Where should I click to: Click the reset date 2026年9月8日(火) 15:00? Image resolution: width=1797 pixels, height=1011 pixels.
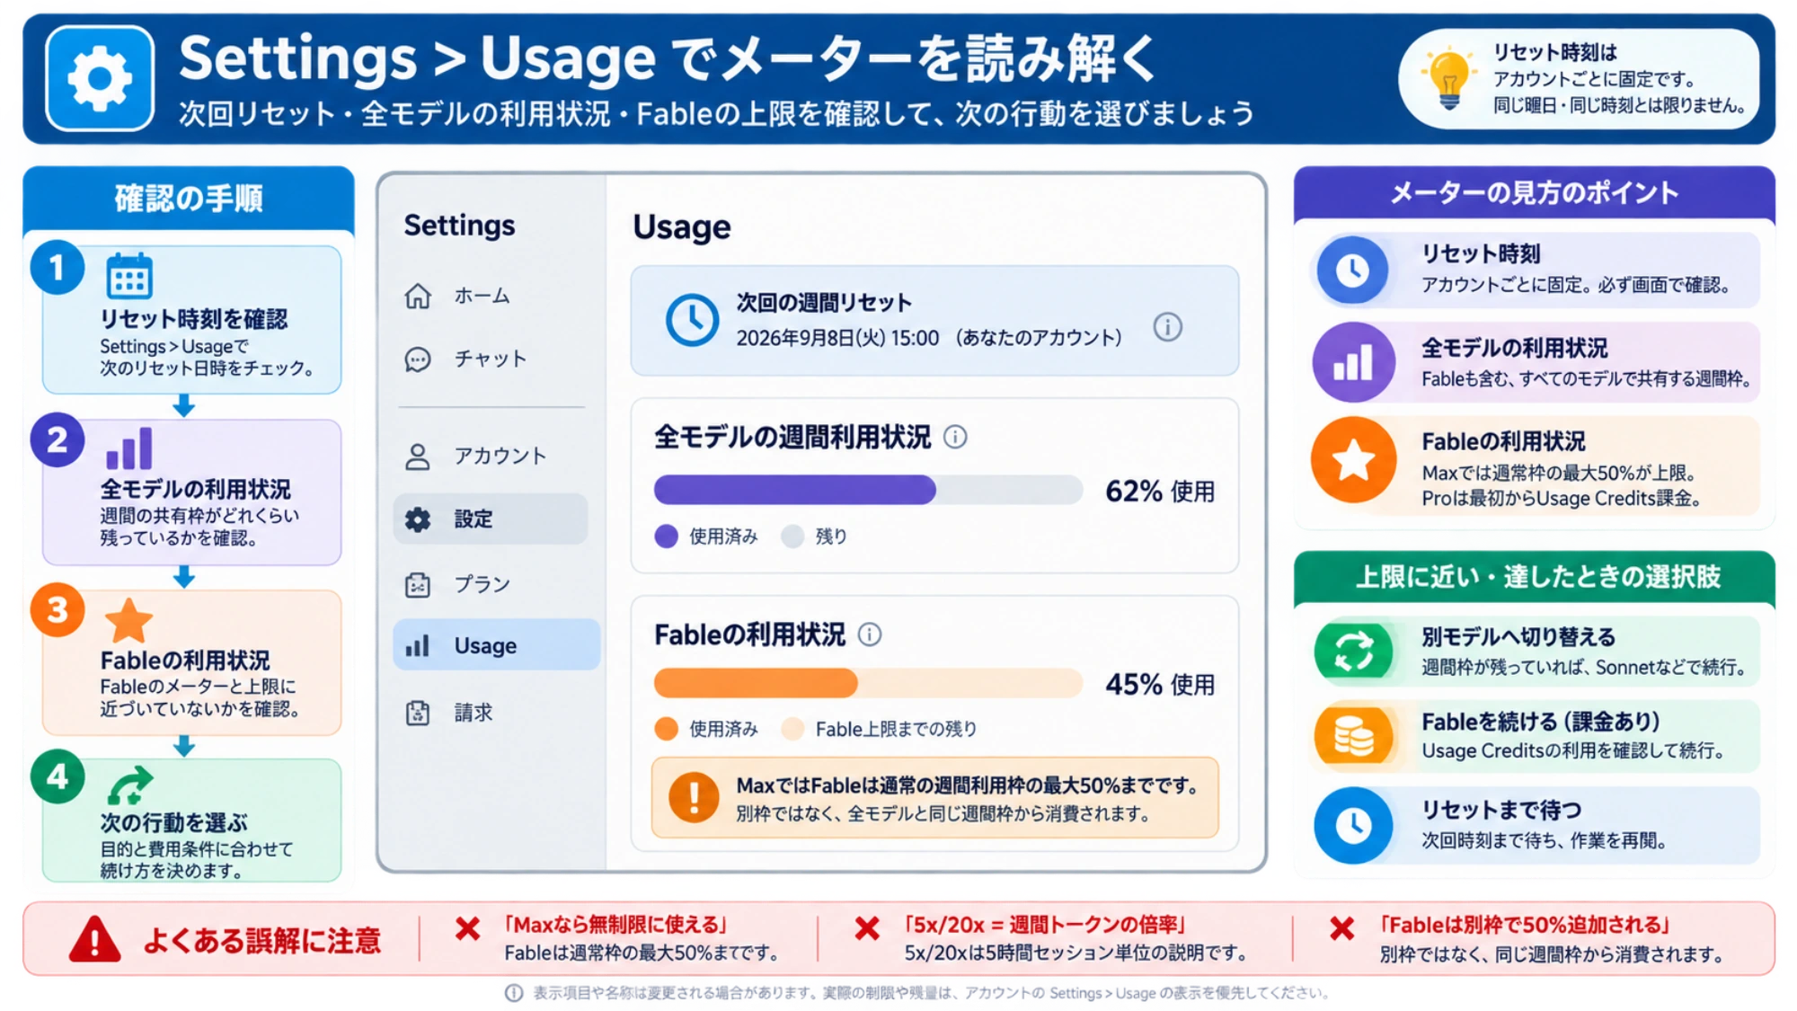tap(837, 338)
